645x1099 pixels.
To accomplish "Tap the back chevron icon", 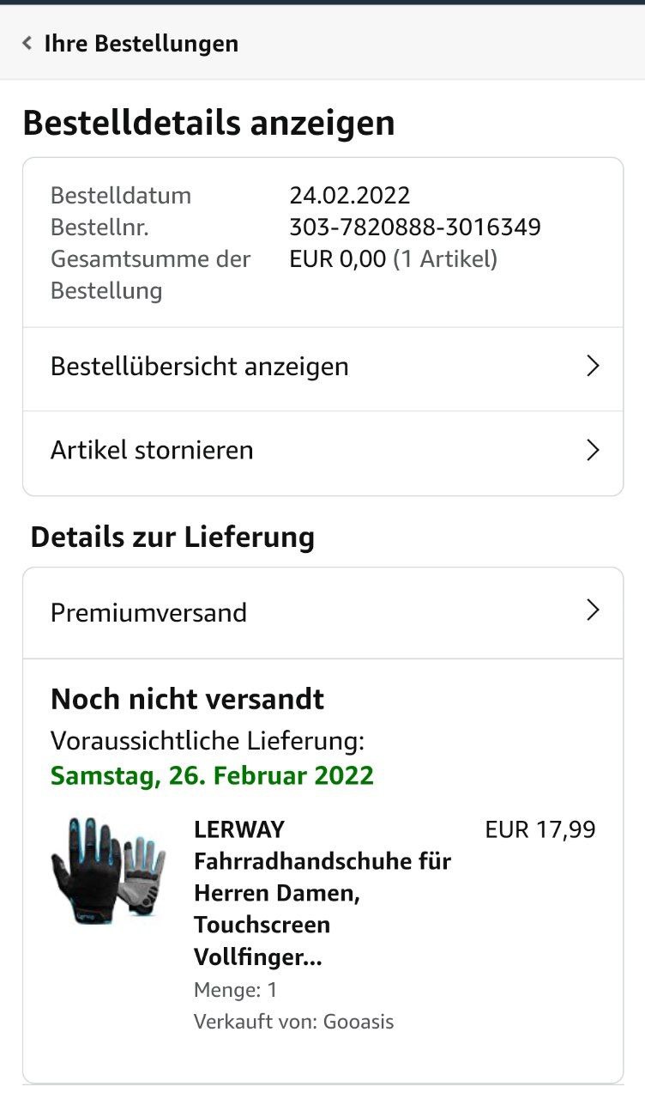I will [x=27, y=43].
